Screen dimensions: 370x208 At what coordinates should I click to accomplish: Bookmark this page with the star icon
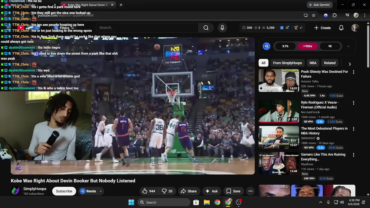314,15
